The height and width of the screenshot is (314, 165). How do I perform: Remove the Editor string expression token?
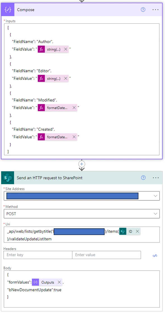[66, 78]
